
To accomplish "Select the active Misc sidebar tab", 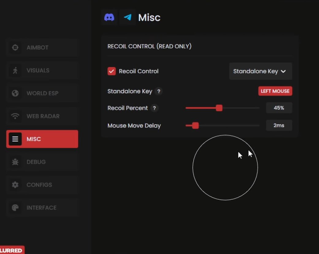I will [x=42, y=139].
